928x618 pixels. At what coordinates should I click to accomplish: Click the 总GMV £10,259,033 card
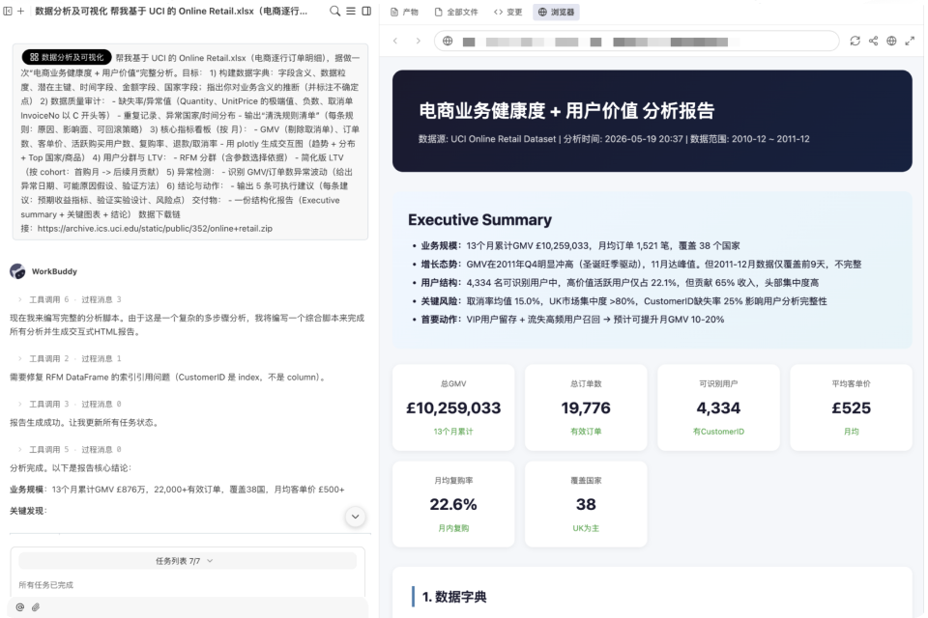pos(453,408)
